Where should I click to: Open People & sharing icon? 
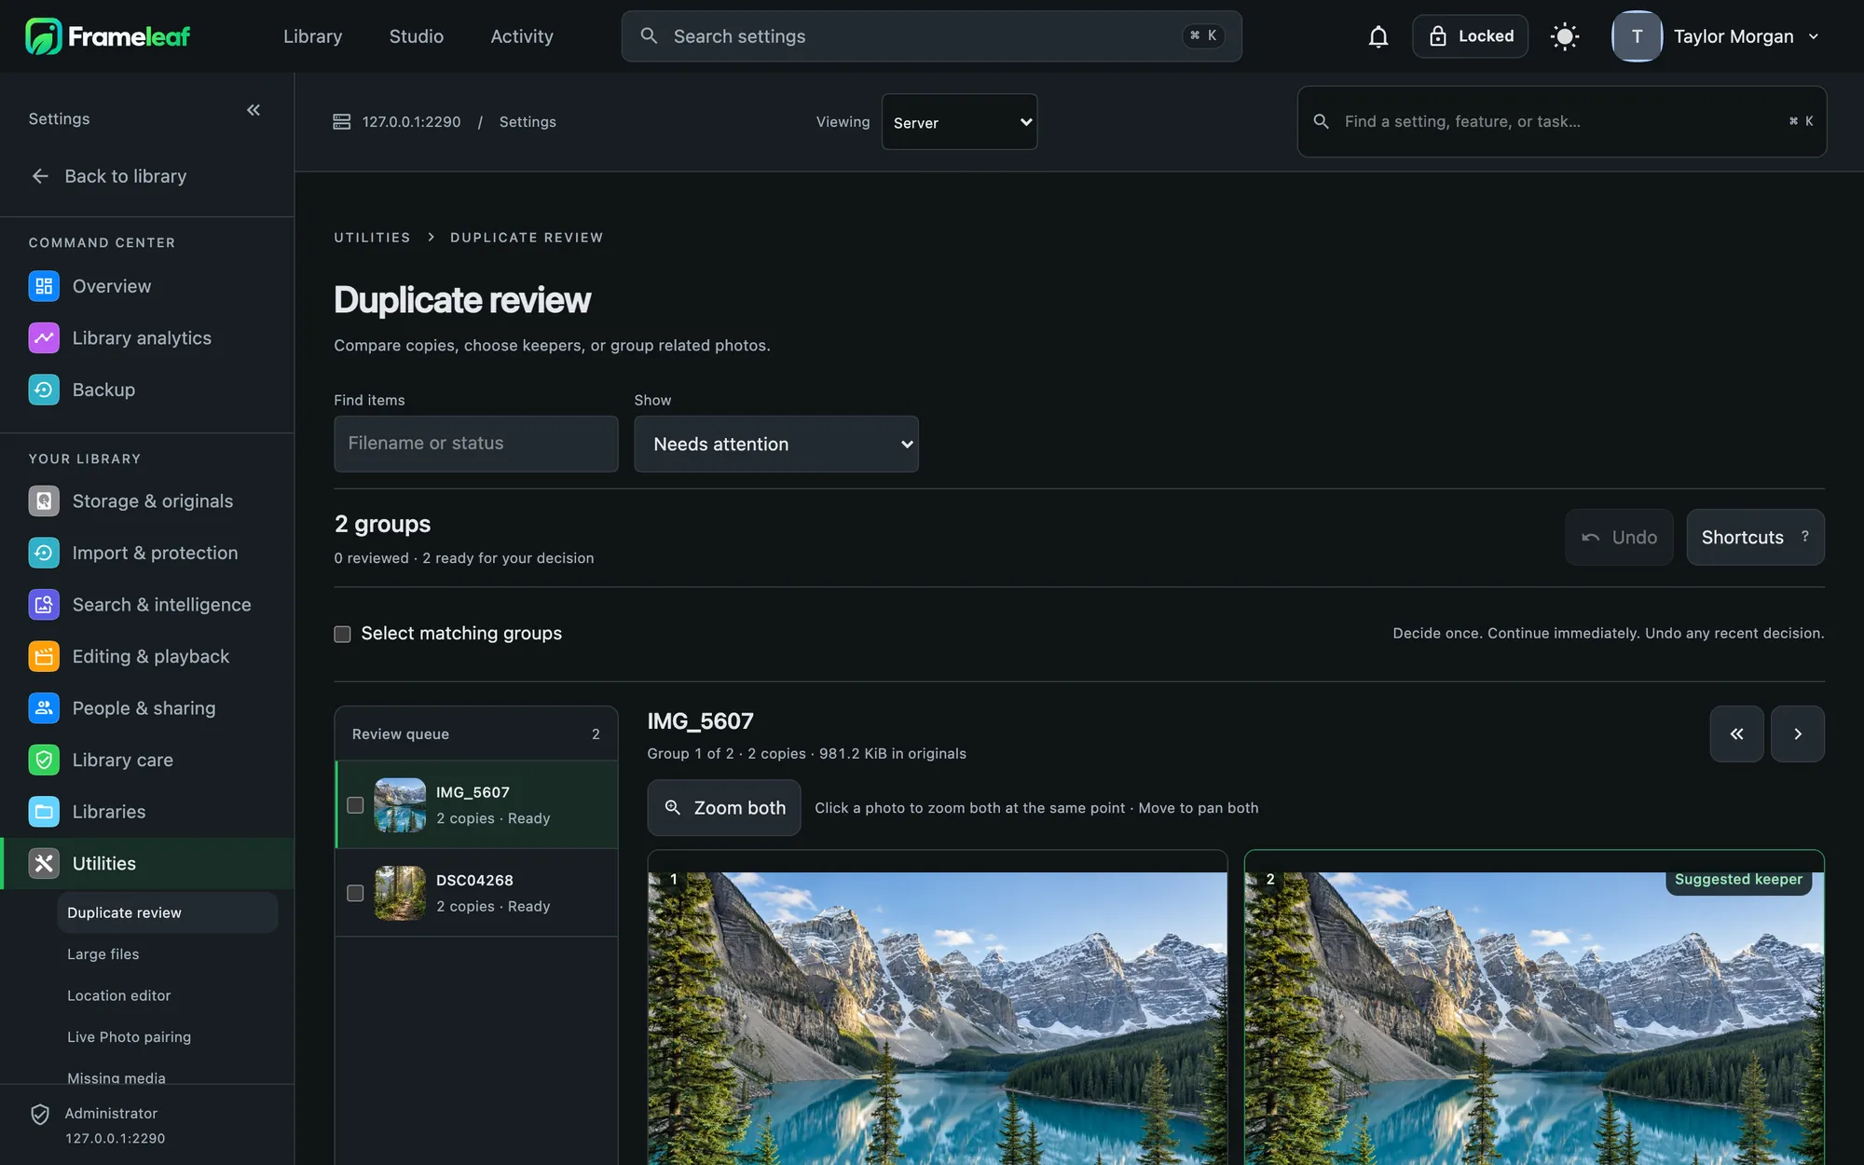pos(44,708)
